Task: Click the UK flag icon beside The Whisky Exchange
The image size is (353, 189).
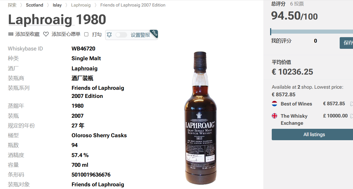Action: pyautogui.click(x=274, y=116)
